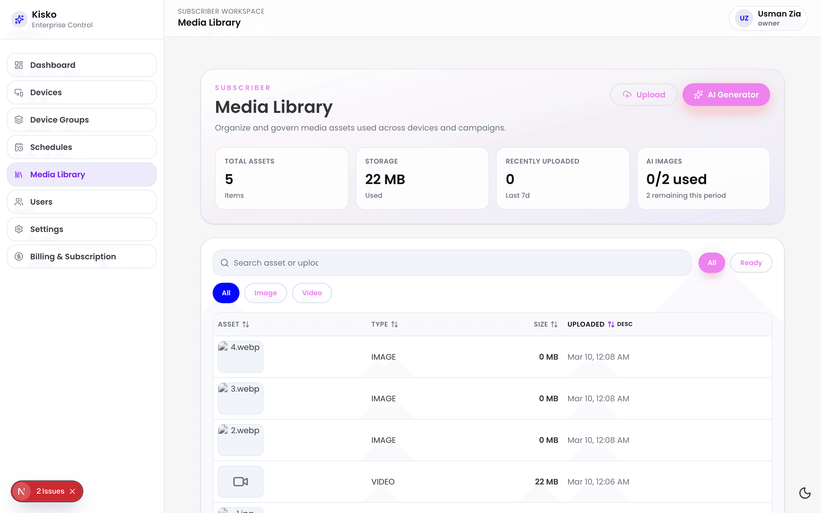Viewport: 821px width, 513px height.
Task: Click the Storage 22 MB card
Action: (422, 178)
